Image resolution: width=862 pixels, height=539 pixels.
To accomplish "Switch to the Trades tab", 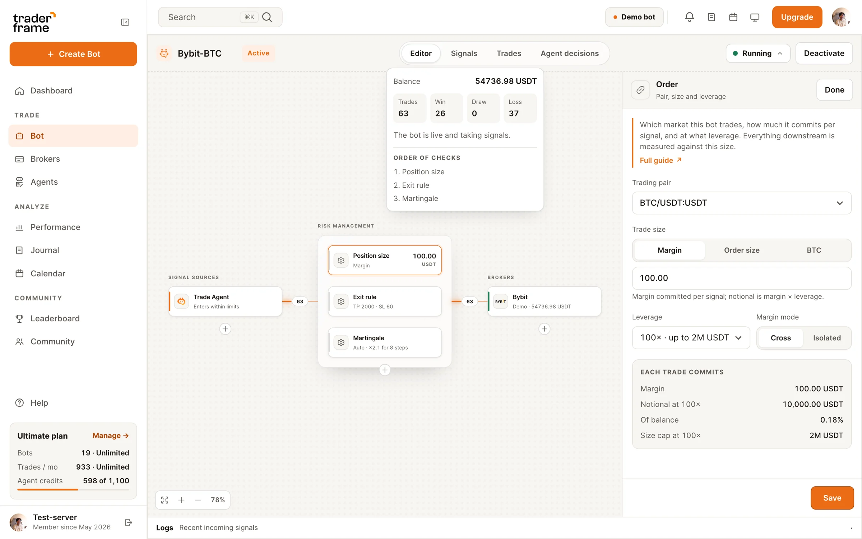I will point(509,53).
